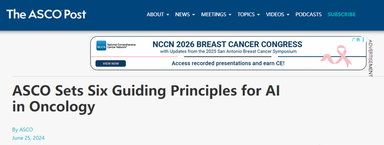Expand the MEETINGS dropdown menu
Image resolution: width=384 pixels, height=145 pixels.
pyautogui.click(x=216, y=15)
